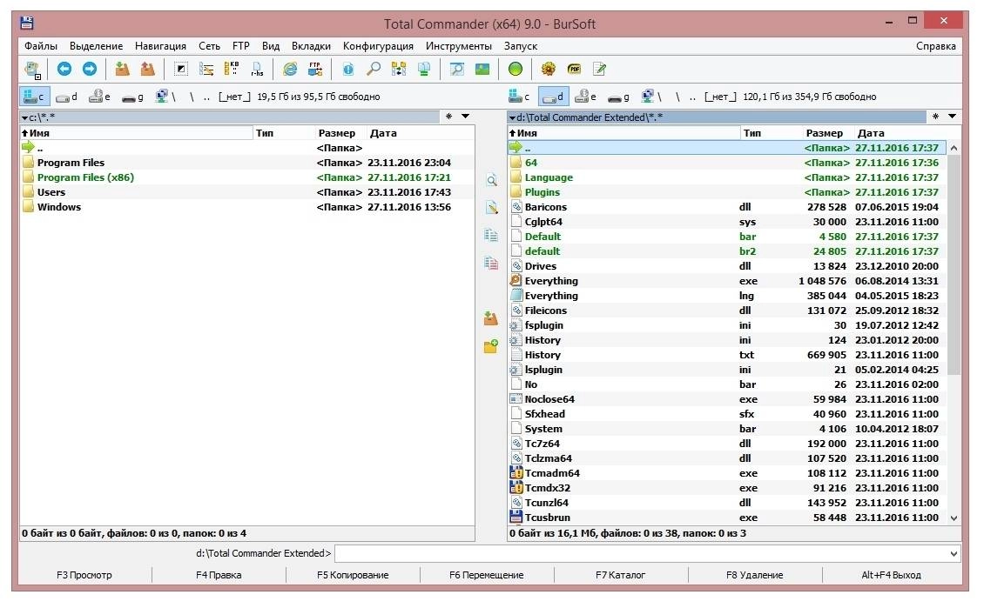This screenshot has height=608, width=984.
Task: Click the copy files icon between panels
Action: coord(491,236)
